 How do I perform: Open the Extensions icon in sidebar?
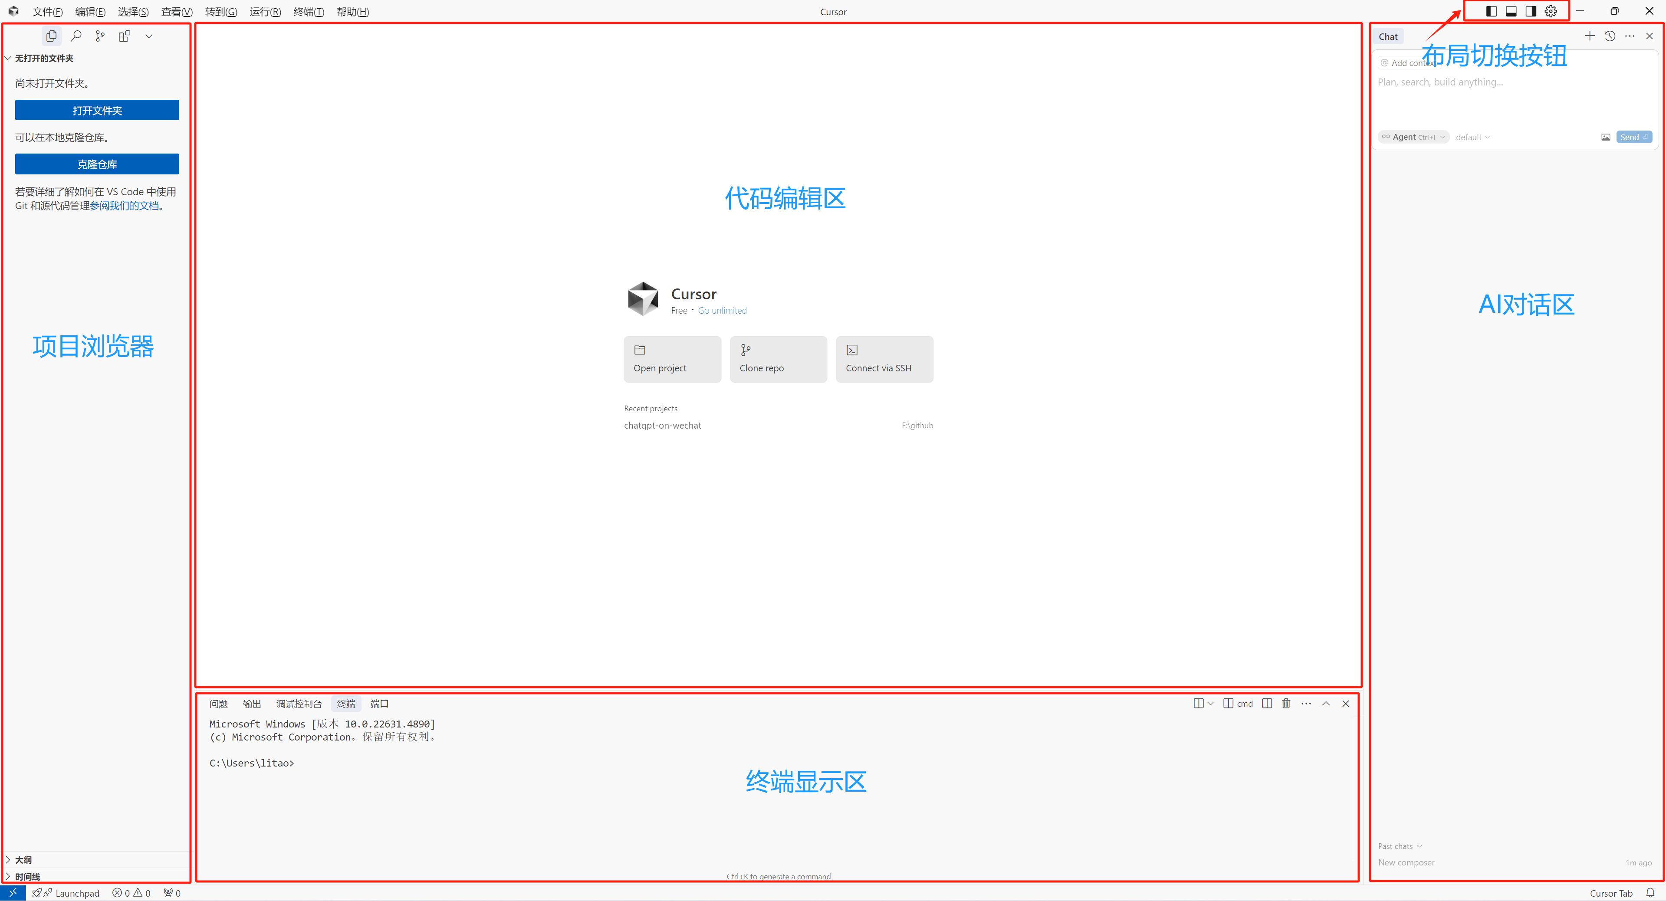[124, 36]
